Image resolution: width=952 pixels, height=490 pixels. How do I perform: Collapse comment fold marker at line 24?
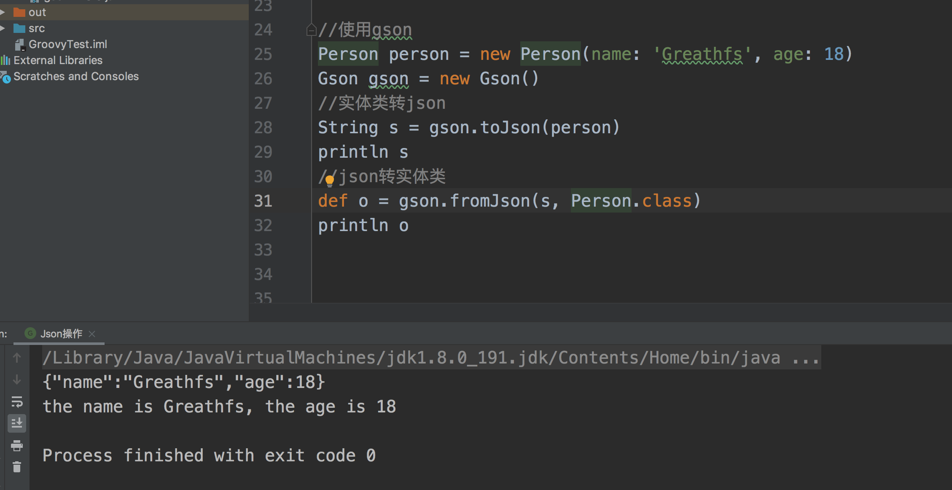[311, 30]
